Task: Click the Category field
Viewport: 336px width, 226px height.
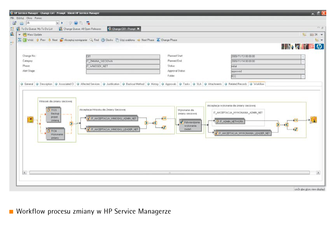Action: point(123,62)
